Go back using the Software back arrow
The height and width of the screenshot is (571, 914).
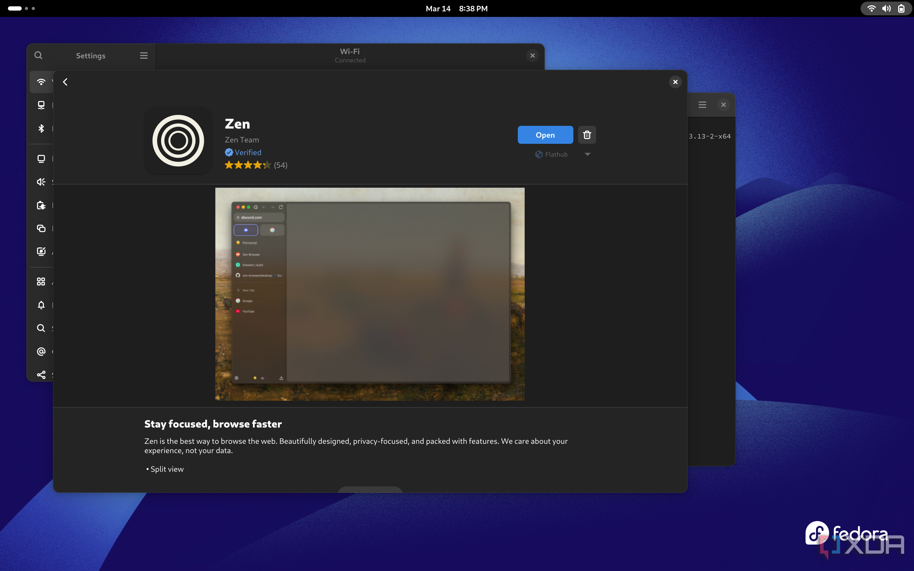(x=65, y=82)
